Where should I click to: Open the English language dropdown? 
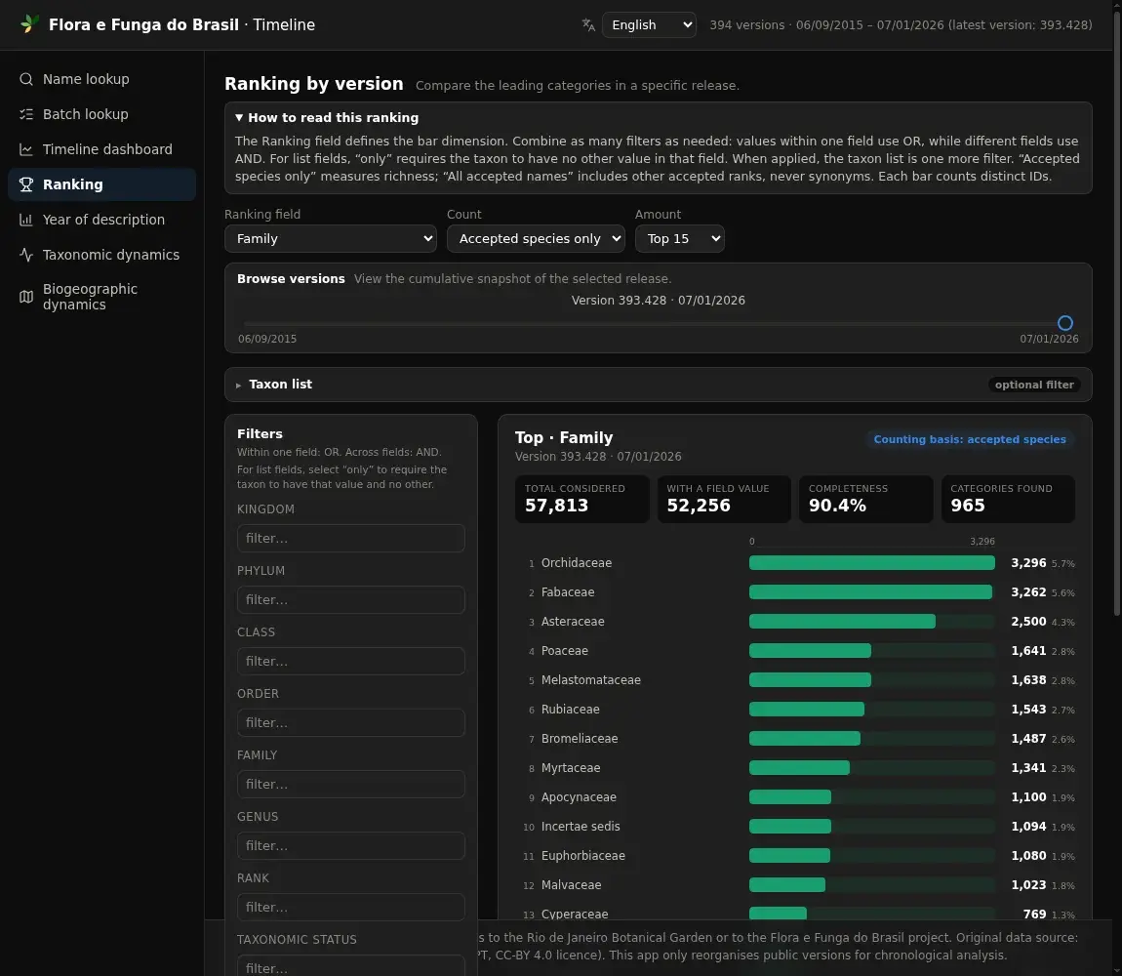(648, 25)
